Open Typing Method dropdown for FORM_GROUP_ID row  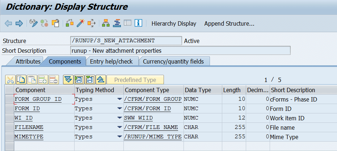click(x=119, y=99)
